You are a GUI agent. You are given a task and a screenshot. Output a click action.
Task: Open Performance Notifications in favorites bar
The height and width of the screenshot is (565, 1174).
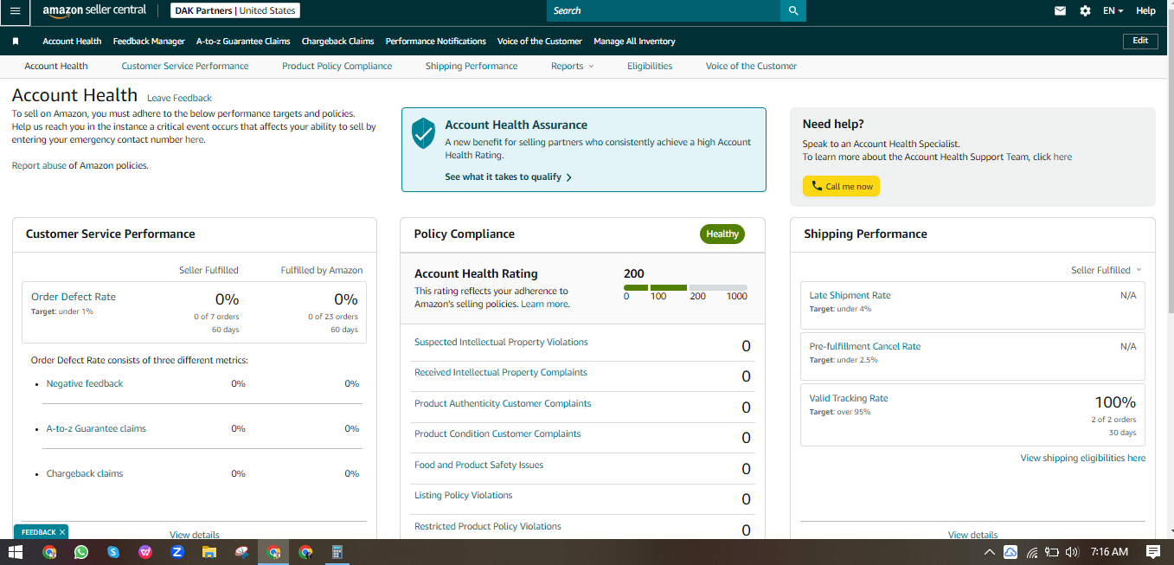pyautogui.click(x=436, y=41)
